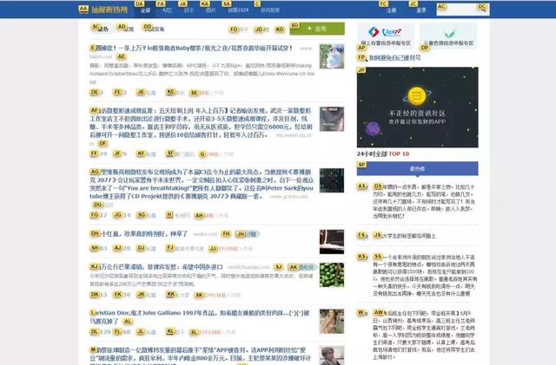Click the 注册 link in the header
Screen dimensions: 556x365
[392, 10]
